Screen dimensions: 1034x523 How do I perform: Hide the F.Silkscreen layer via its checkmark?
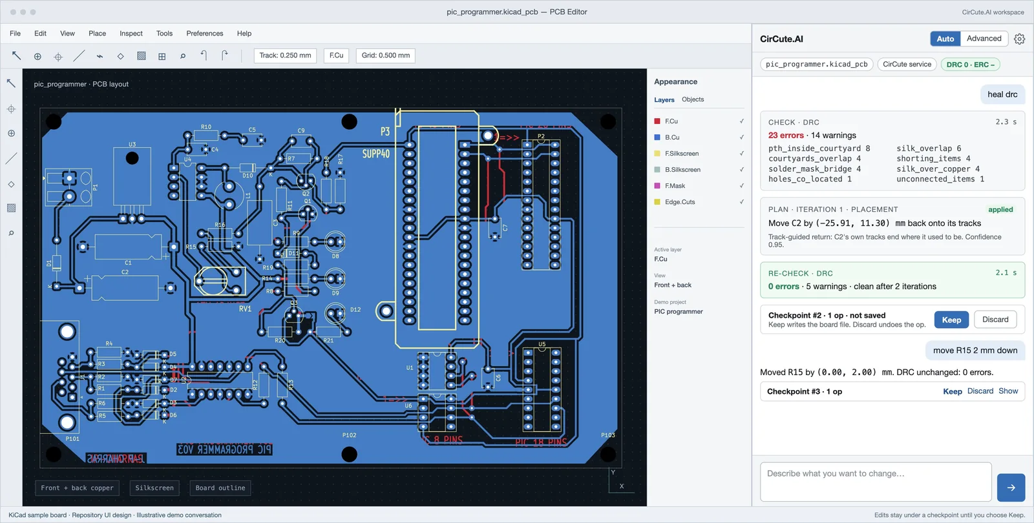click(x=741, y=154)
